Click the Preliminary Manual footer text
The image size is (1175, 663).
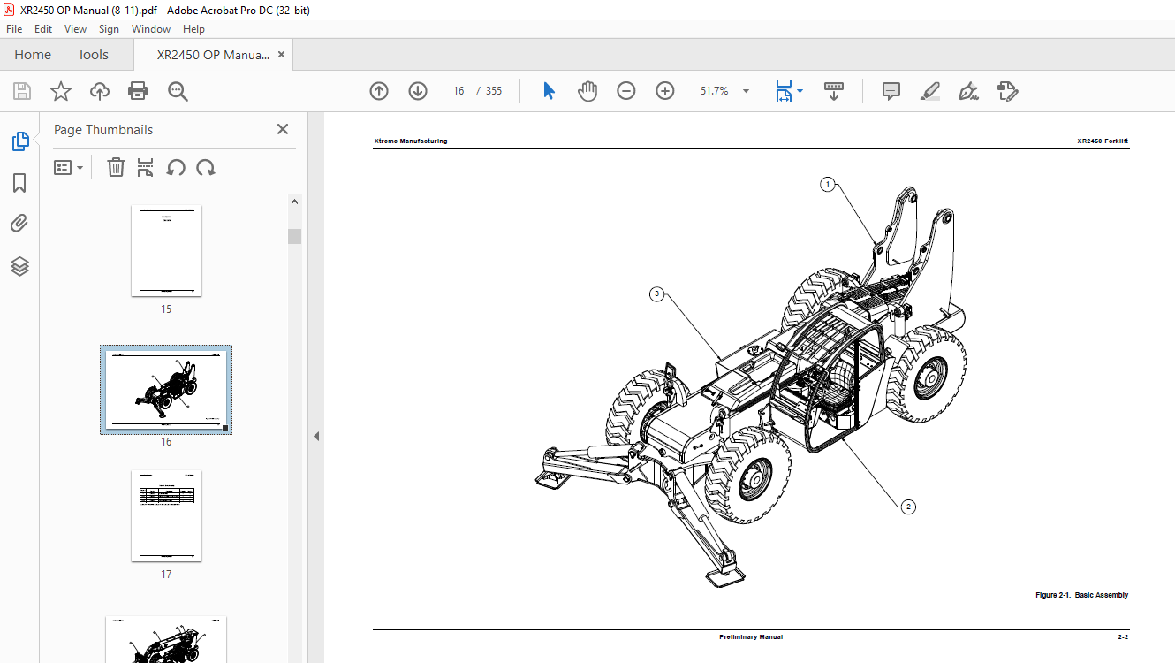(x=751, y=637)
